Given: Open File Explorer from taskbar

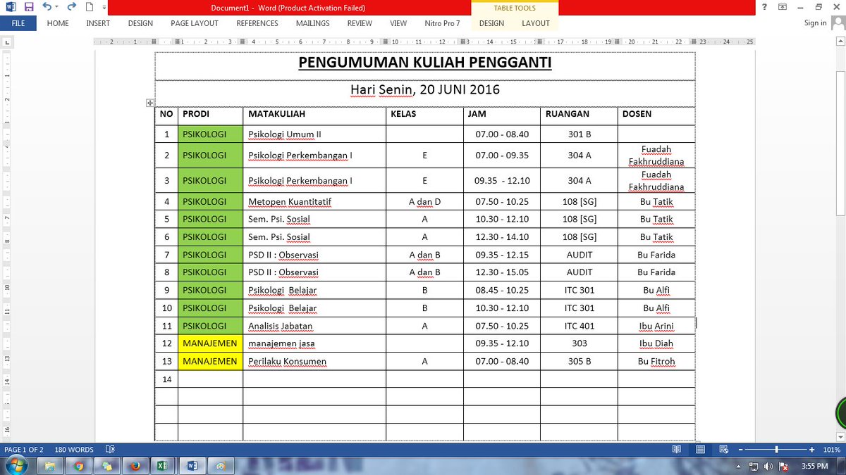Looking at the screenshot, I should click(x=50, y=466).
